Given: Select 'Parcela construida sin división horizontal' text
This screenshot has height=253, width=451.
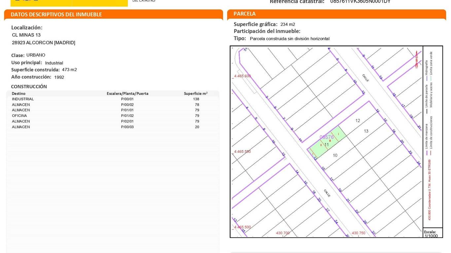Looking at the screenshot, I should click(290, 39).
